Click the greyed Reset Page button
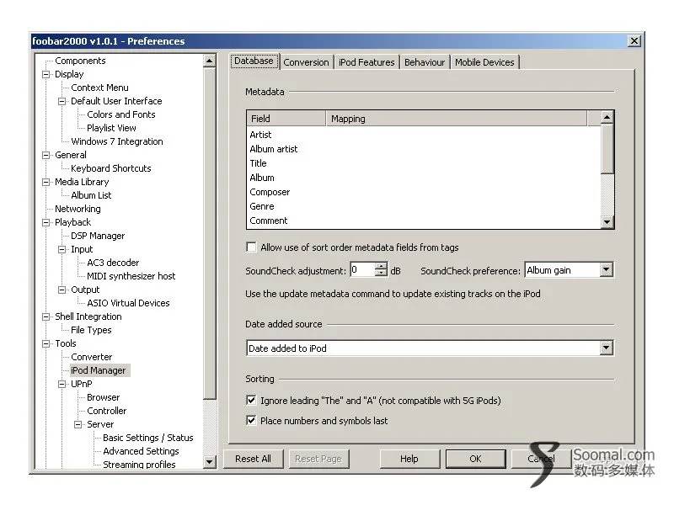Image resolution: width=674 pixels, height=505 pixels. click(x=318, y=459)
